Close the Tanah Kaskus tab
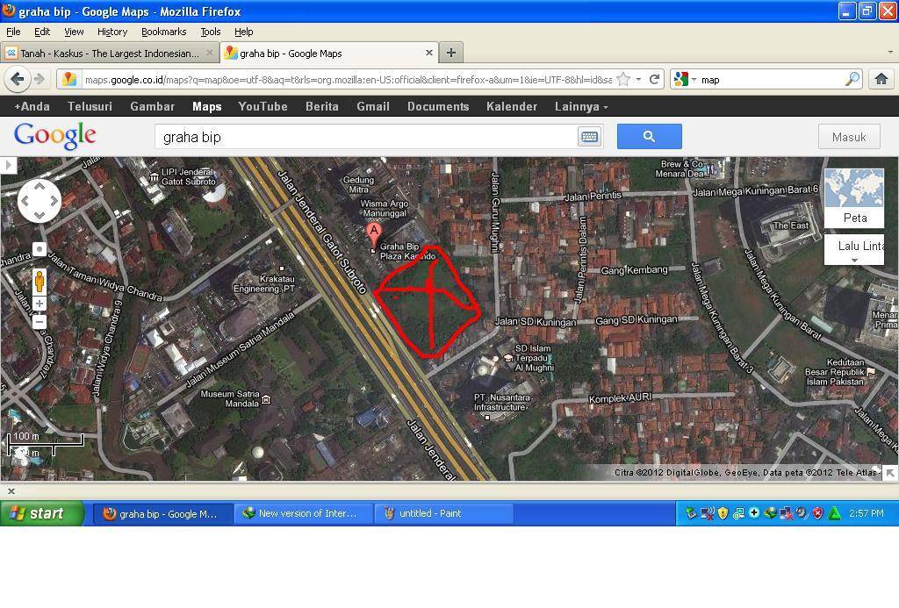Viewport: 899px width, 608px height. pos(210,53)
